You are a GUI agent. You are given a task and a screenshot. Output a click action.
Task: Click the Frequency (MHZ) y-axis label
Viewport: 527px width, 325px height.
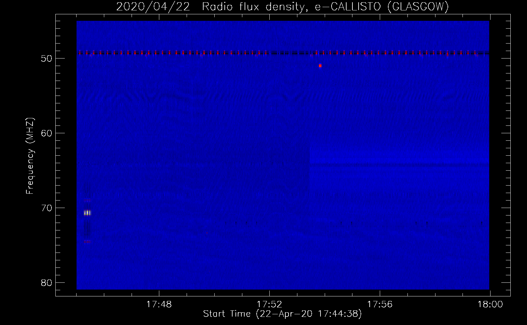[30, 156]
